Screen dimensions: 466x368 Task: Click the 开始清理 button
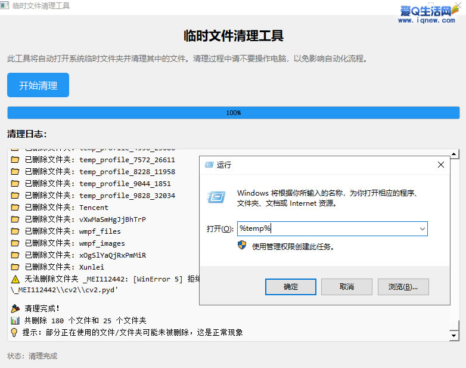pos(38,85)
